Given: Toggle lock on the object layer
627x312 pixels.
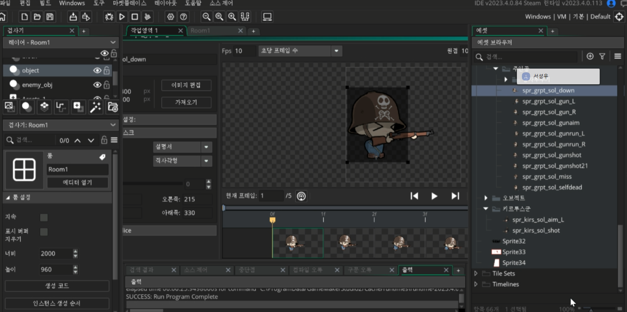Looking at the screenshot, I should pos(107,71).
